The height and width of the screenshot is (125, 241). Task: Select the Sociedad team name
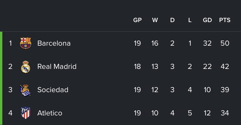click(53, 90)
